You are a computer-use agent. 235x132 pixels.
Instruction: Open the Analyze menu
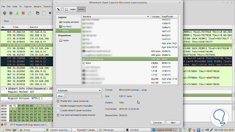tap(37, 7)
